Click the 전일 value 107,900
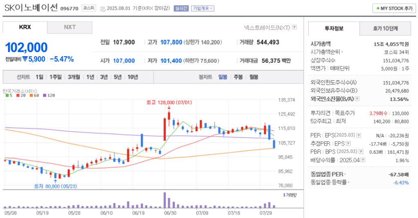 [x=124, y=42]
